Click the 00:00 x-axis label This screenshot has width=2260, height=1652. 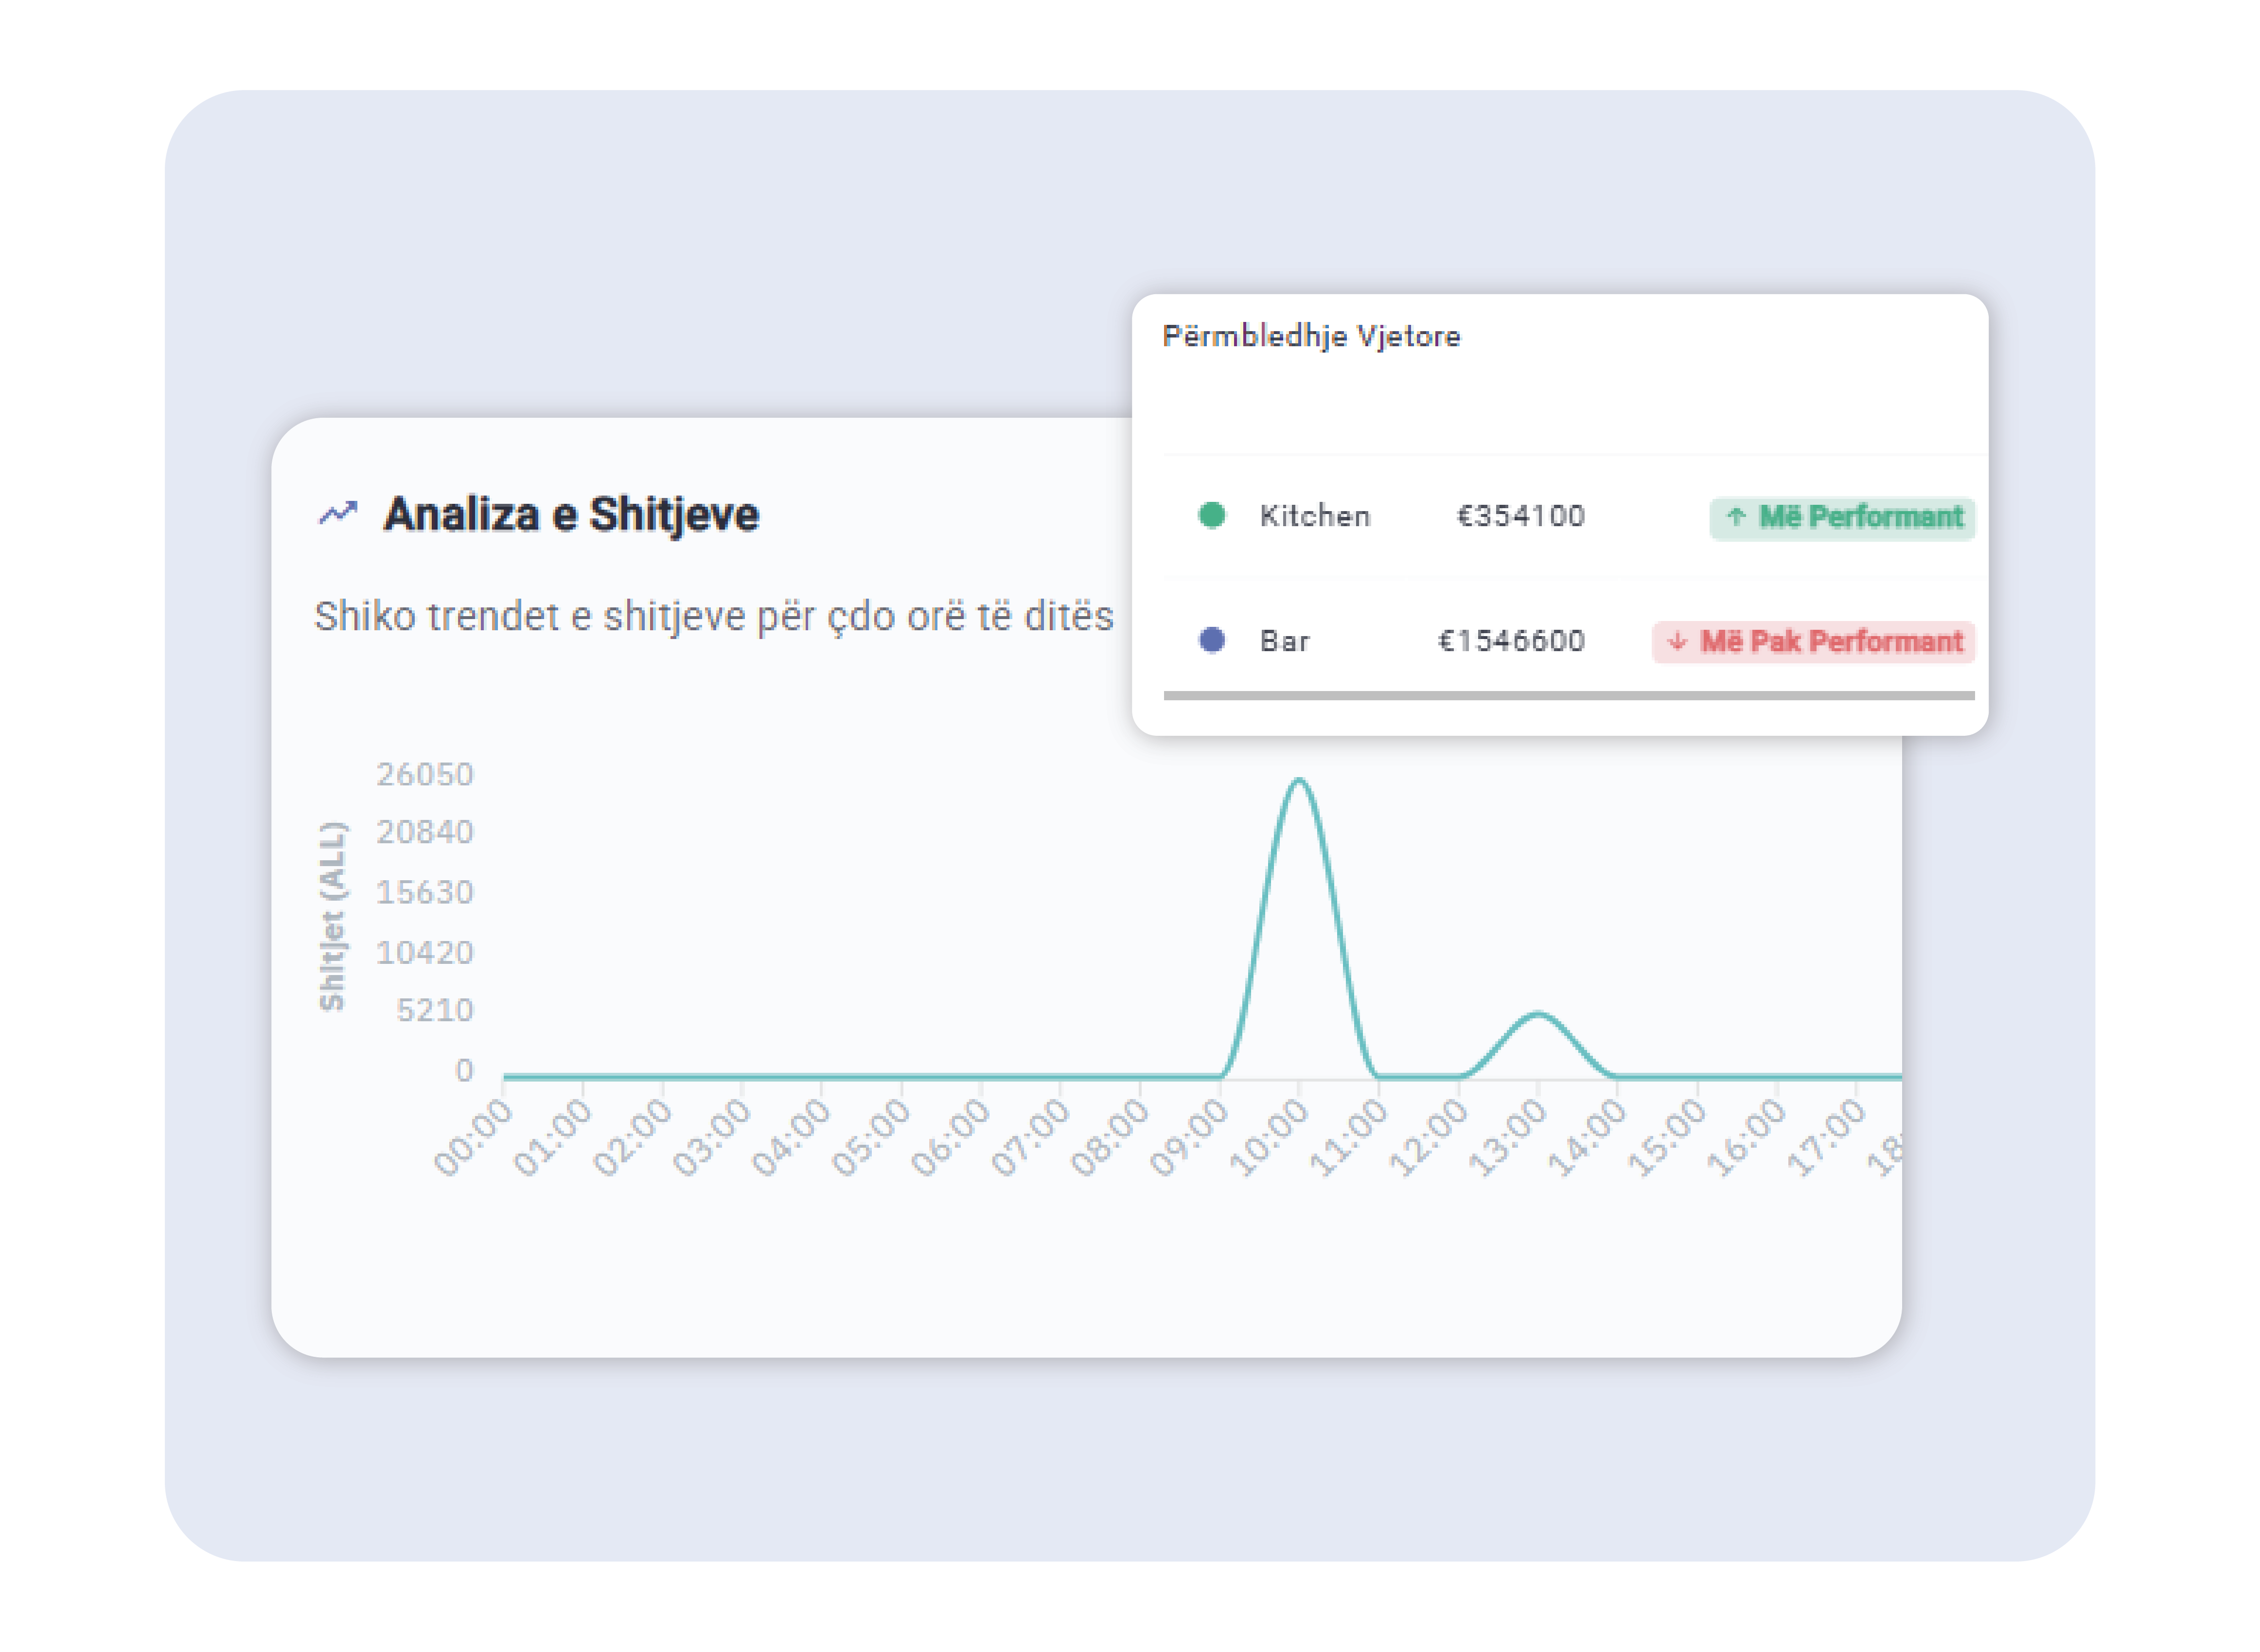coord(473,1137)
